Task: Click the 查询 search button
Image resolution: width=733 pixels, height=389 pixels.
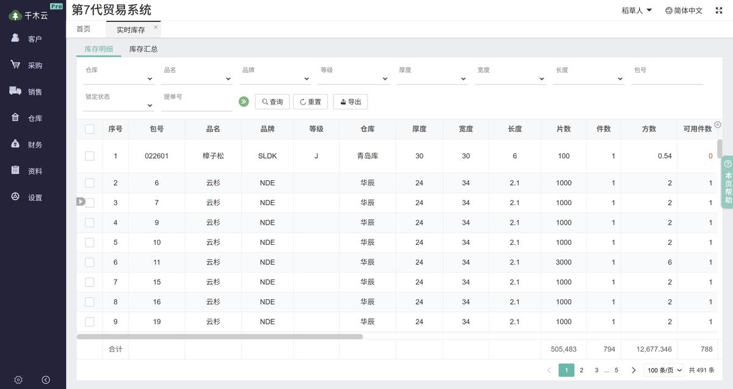Action: tap(272, 102)
